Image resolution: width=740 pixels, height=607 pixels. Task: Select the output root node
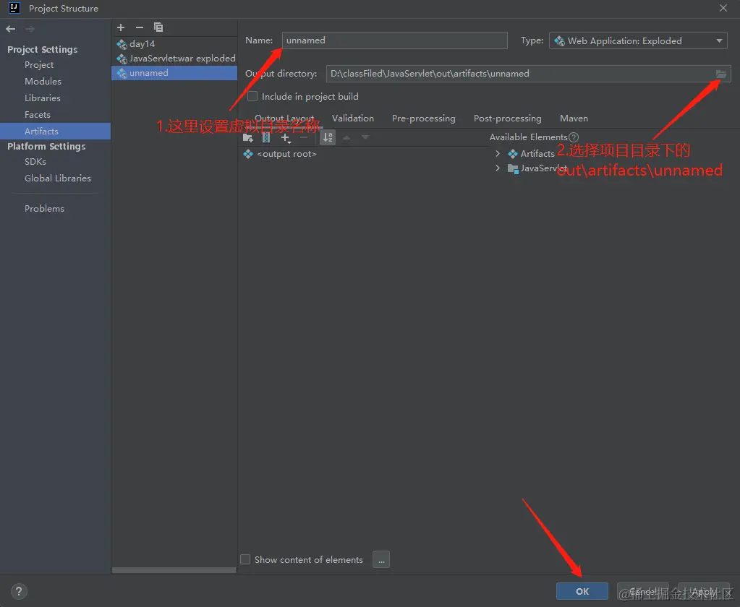tap(280, 154)
